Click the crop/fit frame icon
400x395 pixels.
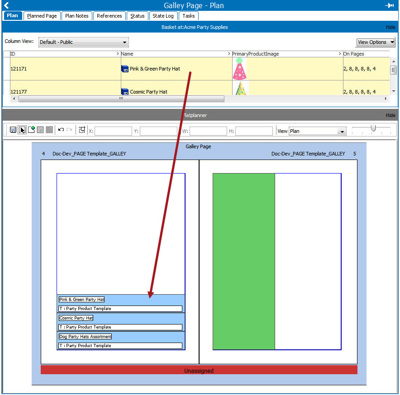point(82,130)
